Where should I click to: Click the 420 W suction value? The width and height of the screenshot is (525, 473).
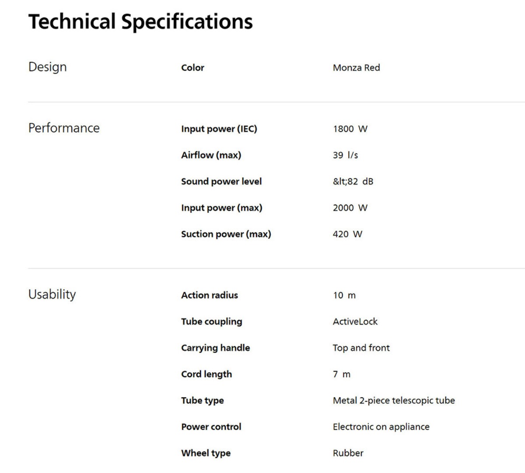tap(347, 234)
